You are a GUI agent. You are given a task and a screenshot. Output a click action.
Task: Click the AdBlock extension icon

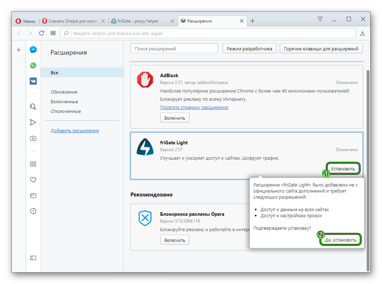pyautogui.click(x=145, y=79)
